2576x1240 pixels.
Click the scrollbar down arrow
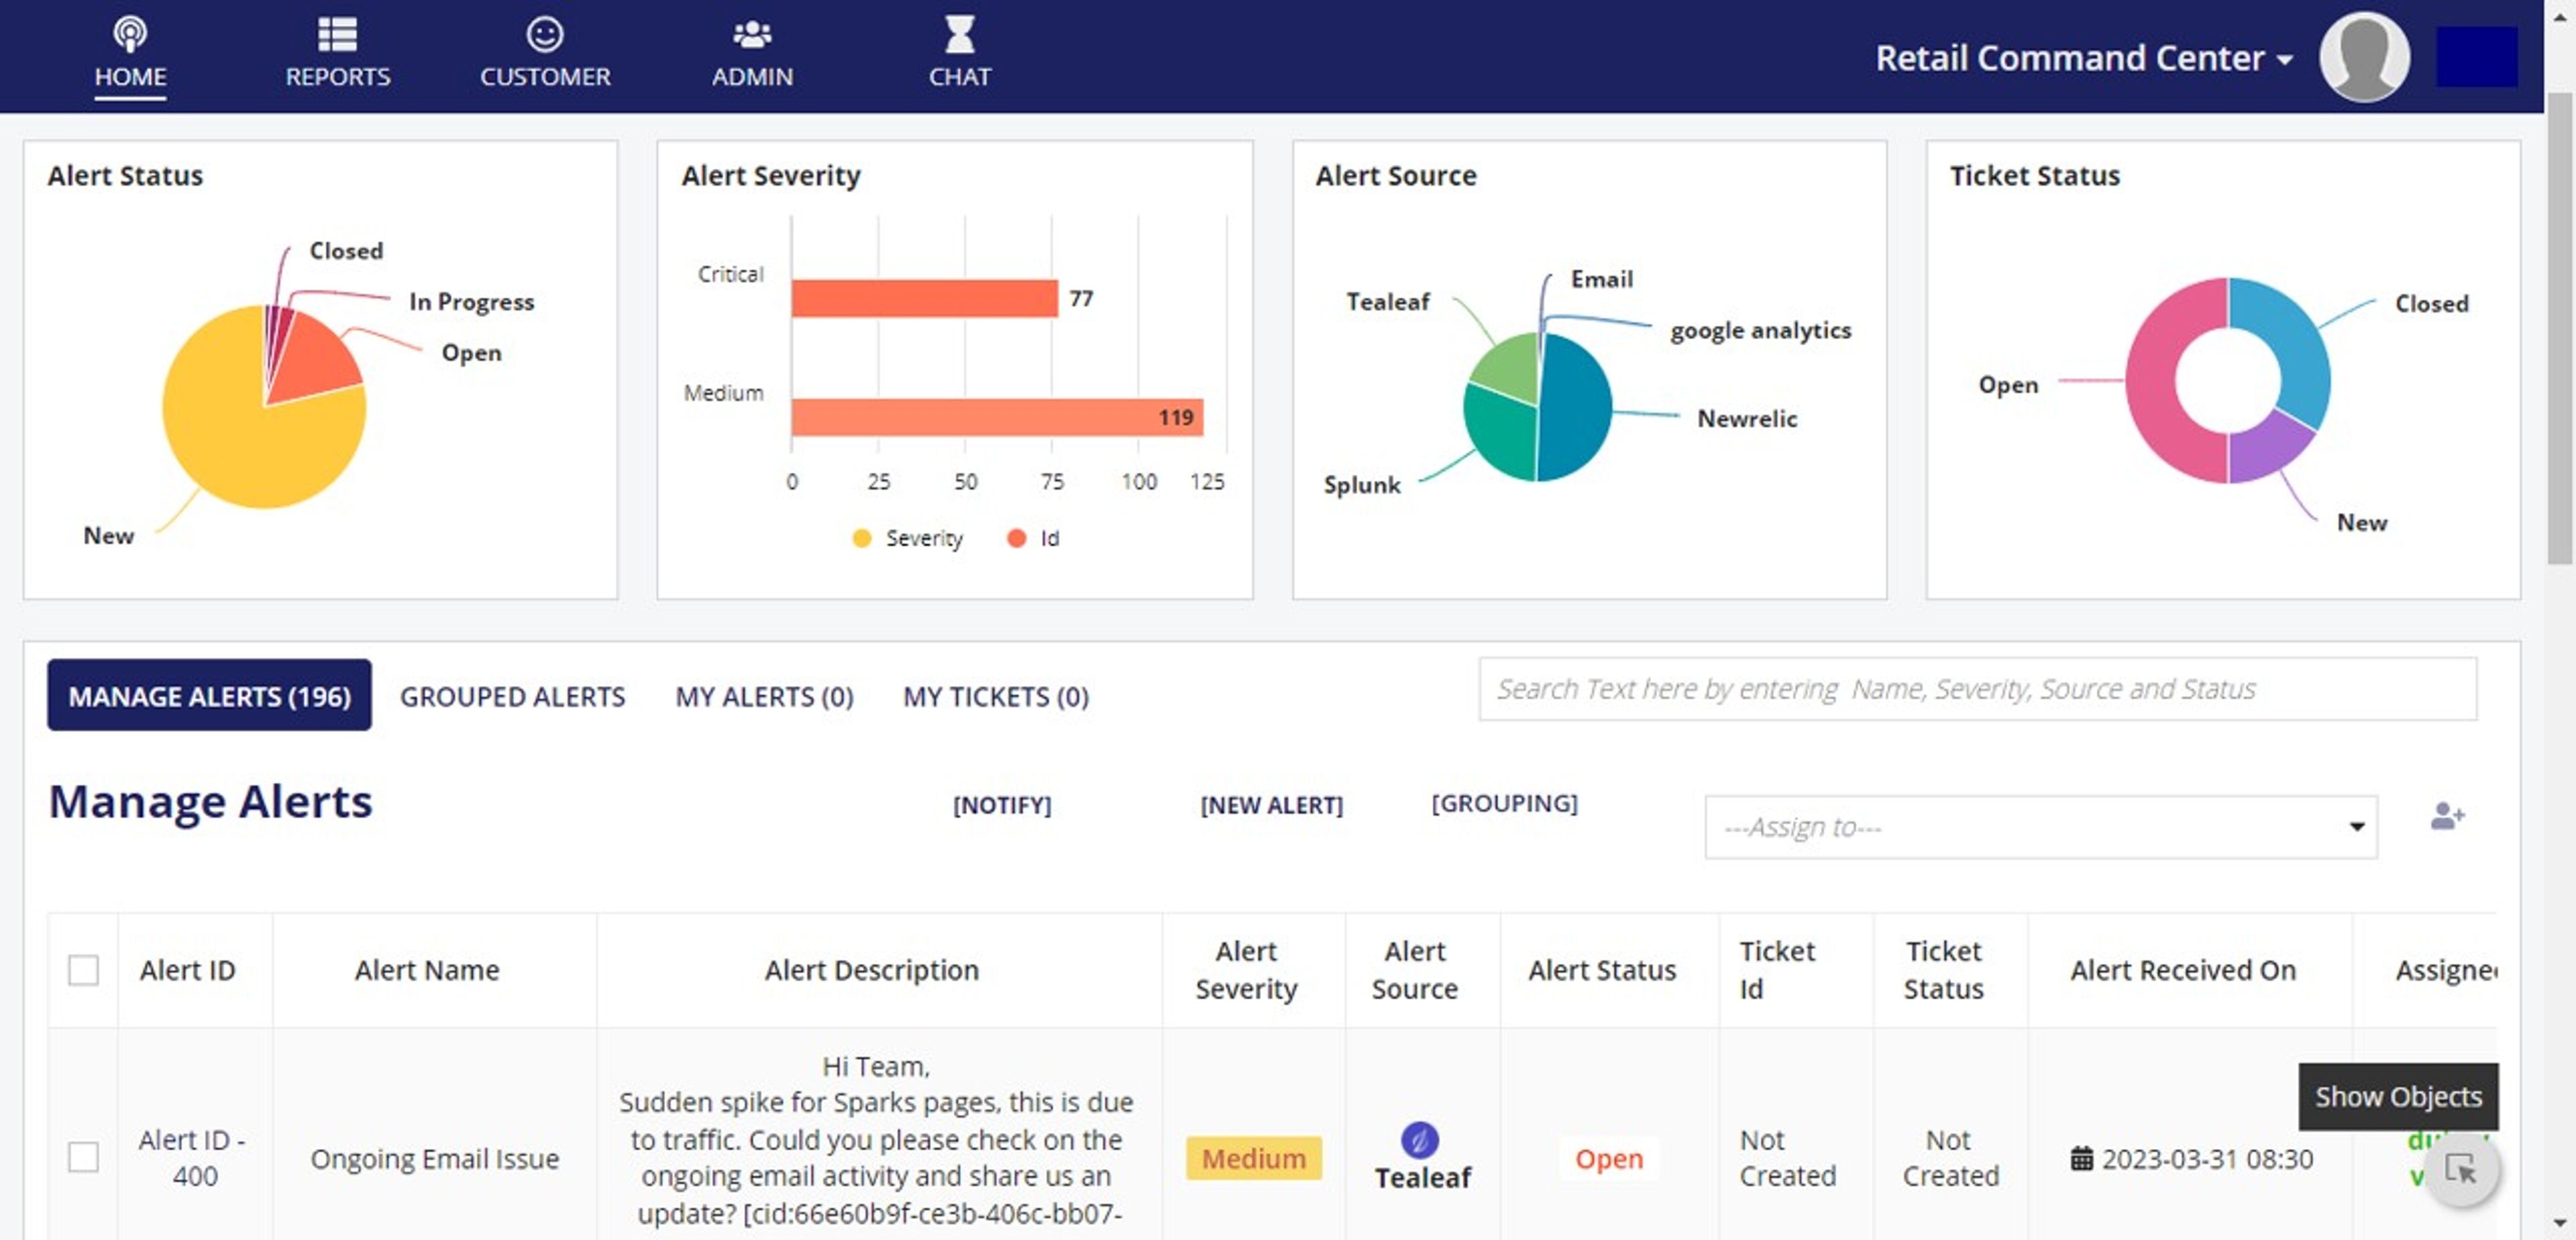coord(2559,1222)
